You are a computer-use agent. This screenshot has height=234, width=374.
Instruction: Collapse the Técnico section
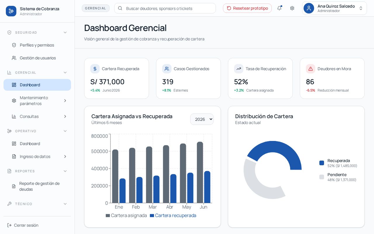click(x=65, y=204)
